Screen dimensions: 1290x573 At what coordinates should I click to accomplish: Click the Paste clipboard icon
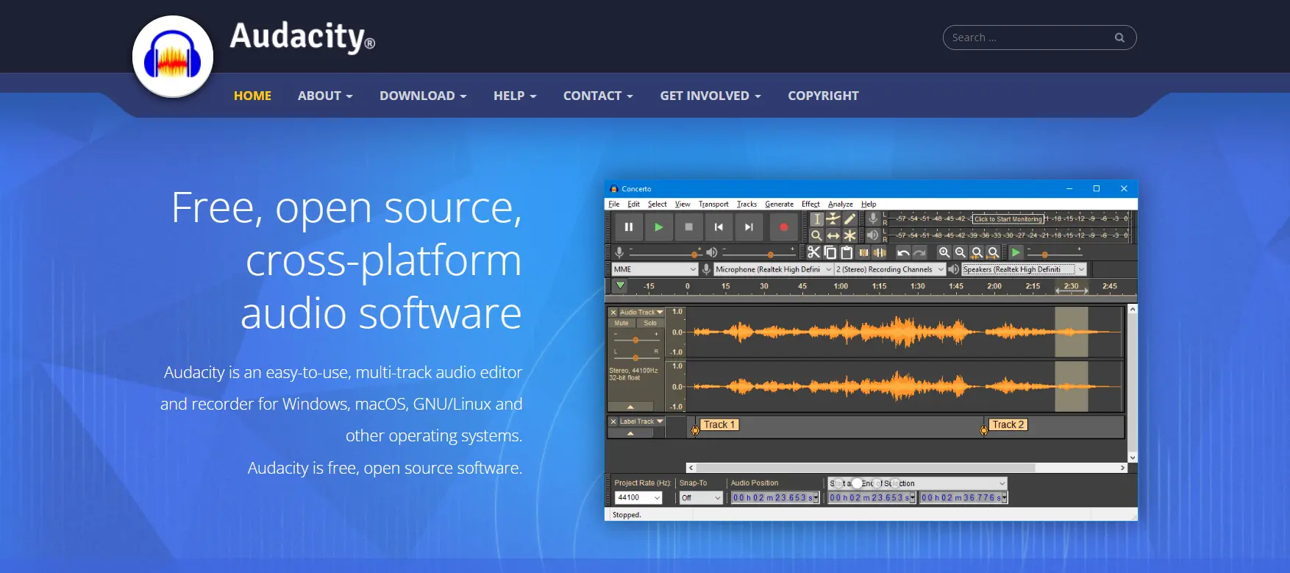pyautogui.click(x=847, y=252)
